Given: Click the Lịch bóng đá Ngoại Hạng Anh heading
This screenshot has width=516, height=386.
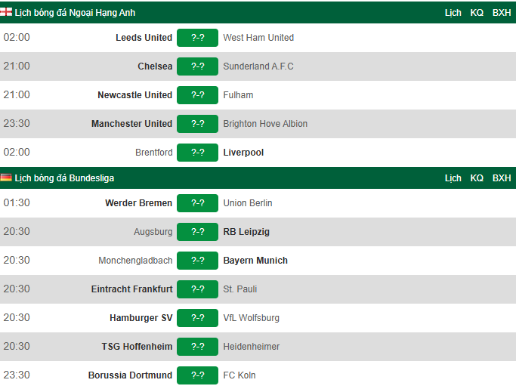Looking at the screenshot, I should pos(75,13).
